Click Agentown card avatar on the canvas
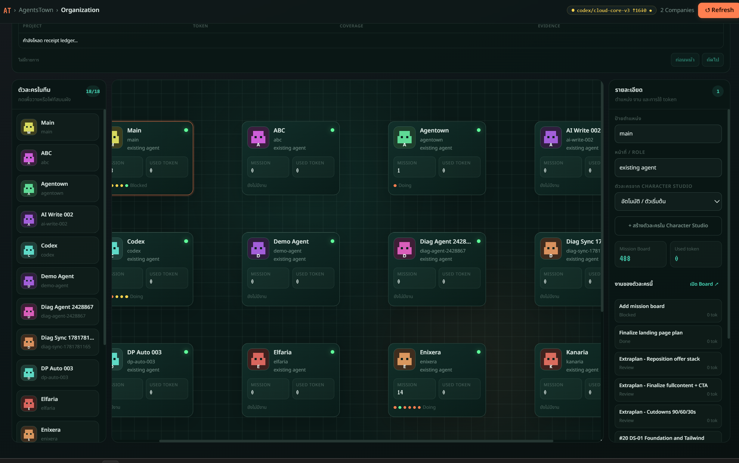Screen dimensions: 739x463 (404, 137)
